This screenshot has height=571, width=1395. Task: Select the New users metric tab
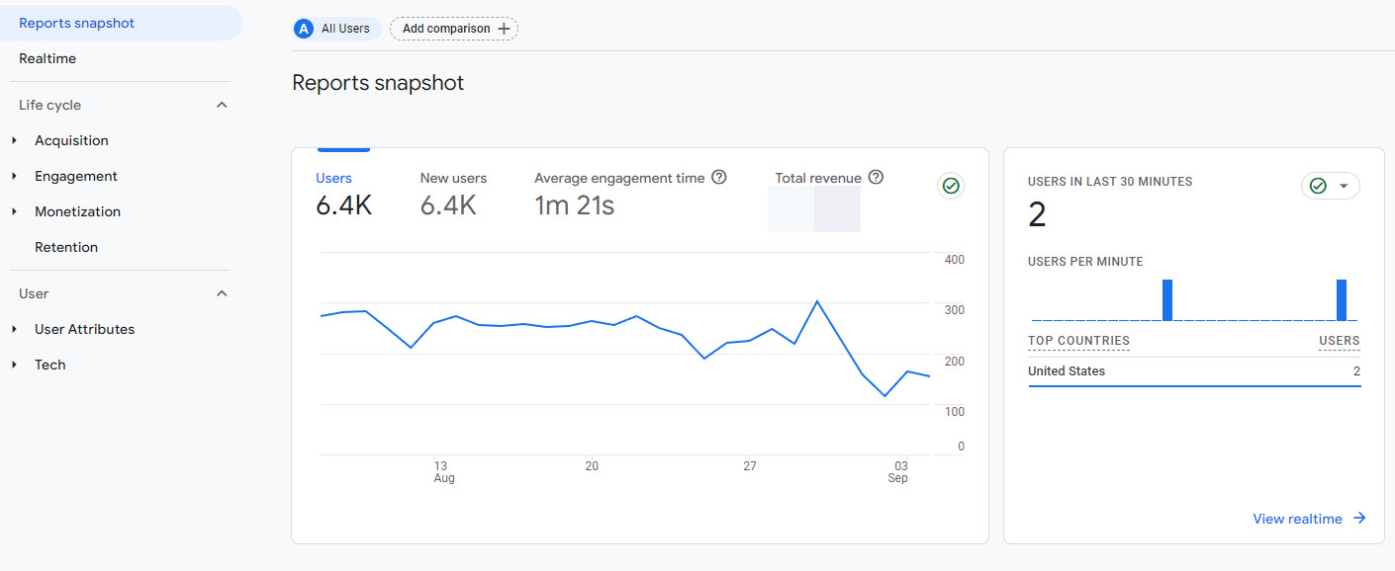point(453,194)
